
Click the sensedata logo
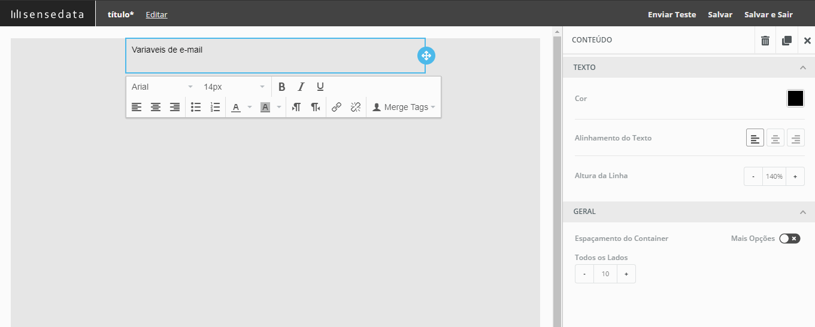(47, 14)
